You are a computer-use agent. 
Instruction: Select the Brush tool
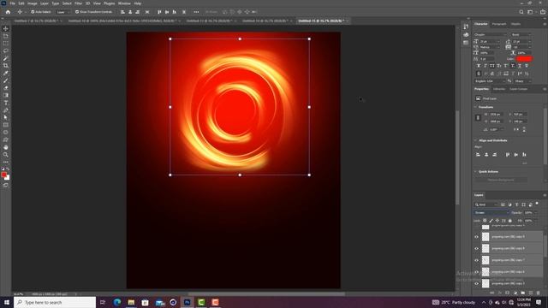pyautogui.click(x=6, y=80)
